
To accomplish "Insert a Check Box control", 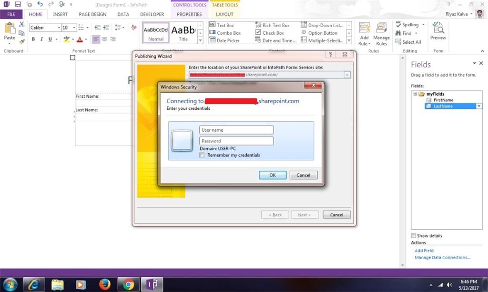I will pos(270,33).
